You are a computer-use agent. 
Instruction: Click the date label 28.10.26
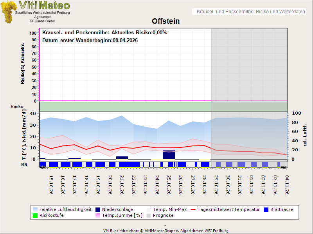pyautogui.click(x=204, y=184)
